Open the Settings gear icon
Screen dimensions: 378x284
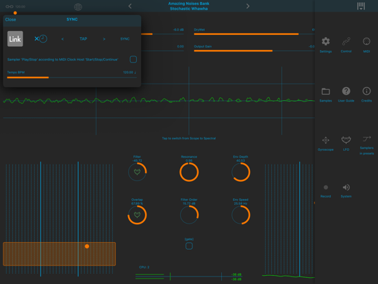tap(325, 42)
